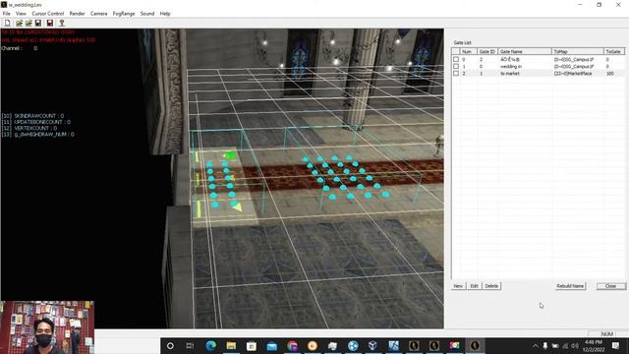Open Microsoft Edge from the taskbar
The width and height of the screenshot is (629, 354).
point(211,345)
